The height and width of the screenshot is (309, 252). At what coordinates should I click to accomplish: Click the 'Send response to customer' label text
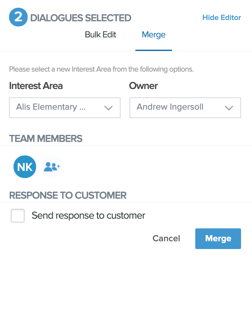pos(88,215)
